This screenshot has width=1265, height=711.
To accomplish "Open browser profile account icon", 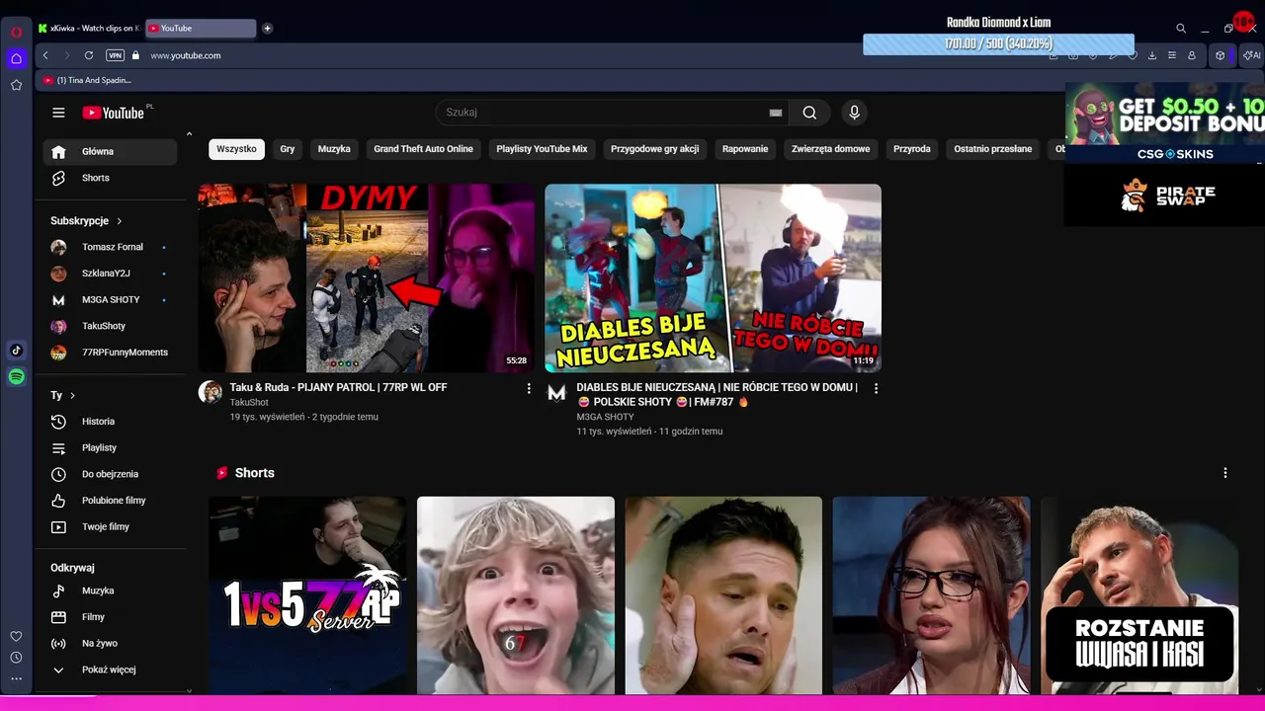I will (x=1192, y=55).
